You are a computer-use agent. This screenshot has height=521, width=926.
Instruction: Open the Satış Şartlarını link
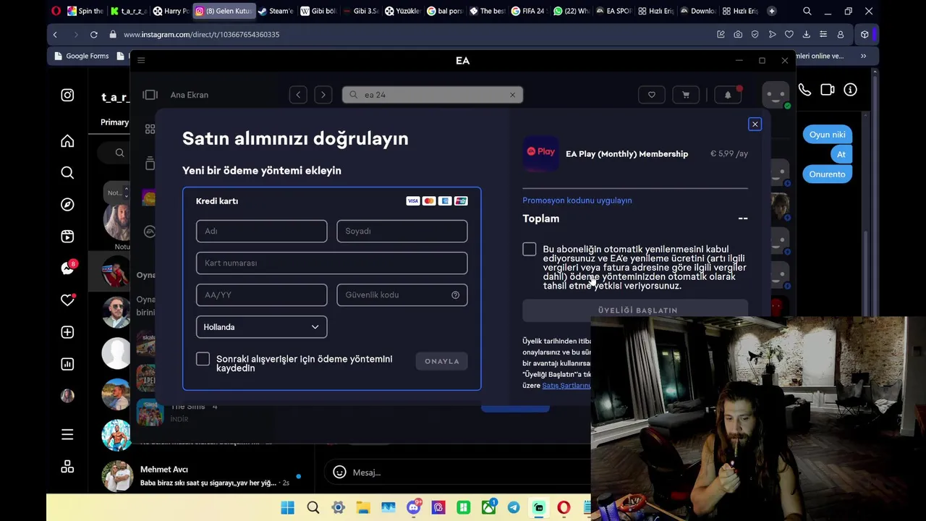566,386
